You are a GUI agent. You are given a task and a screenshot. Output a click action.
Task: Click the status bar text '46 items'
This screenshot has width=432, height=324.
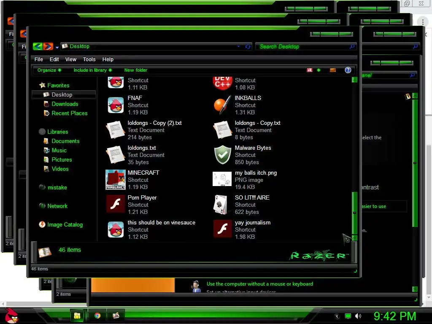pos(40,269)
